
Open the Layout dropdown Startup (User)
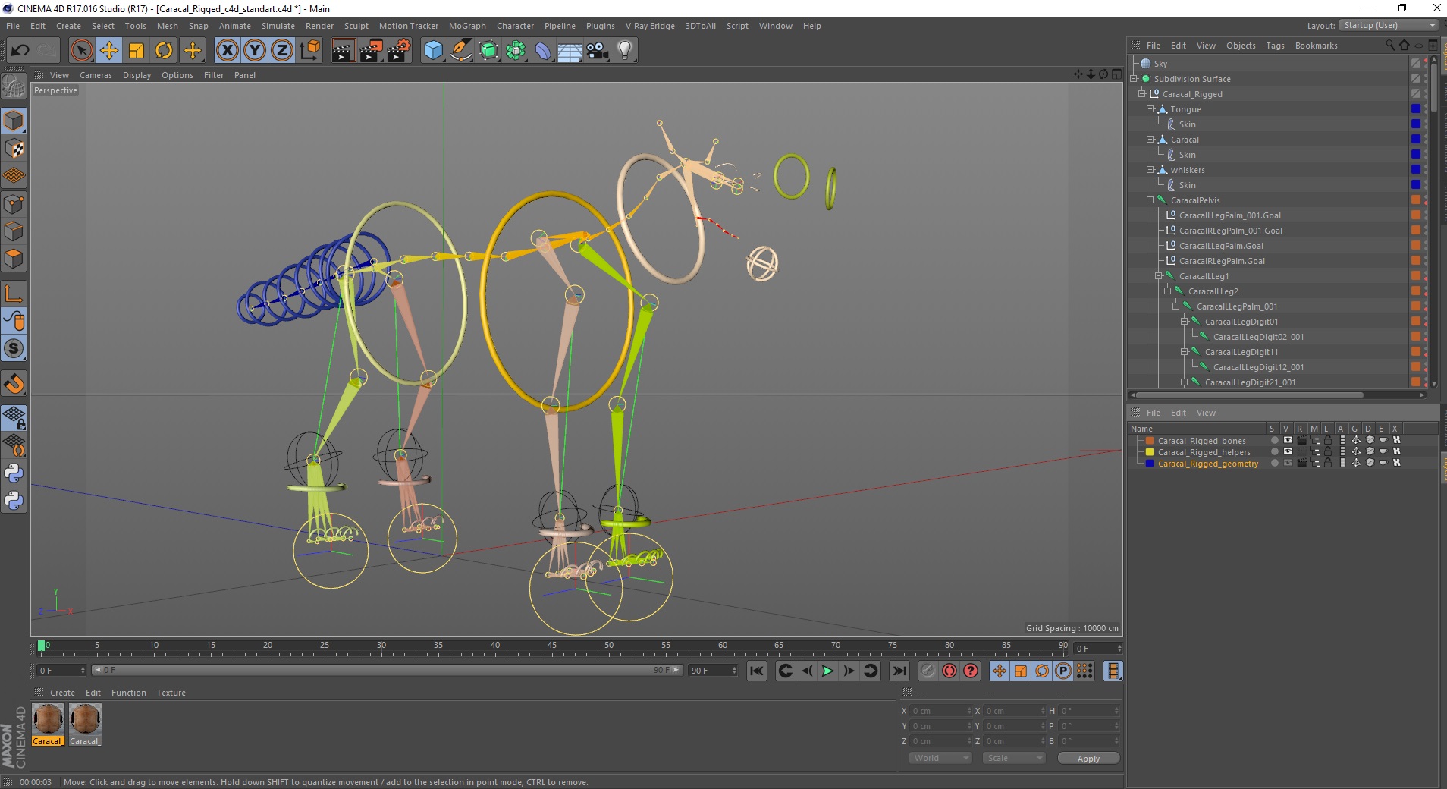(1389, 25)
